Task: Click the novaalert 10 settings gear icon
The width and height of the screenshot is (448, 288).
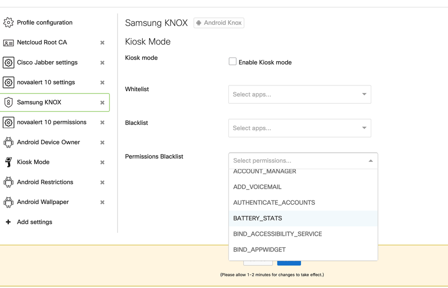Action: click(x=8, y=82)
